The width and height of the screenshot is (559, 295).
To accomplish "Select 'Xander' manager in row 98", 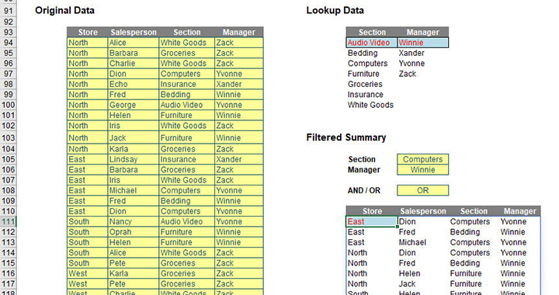I will [x=239, y=84].
